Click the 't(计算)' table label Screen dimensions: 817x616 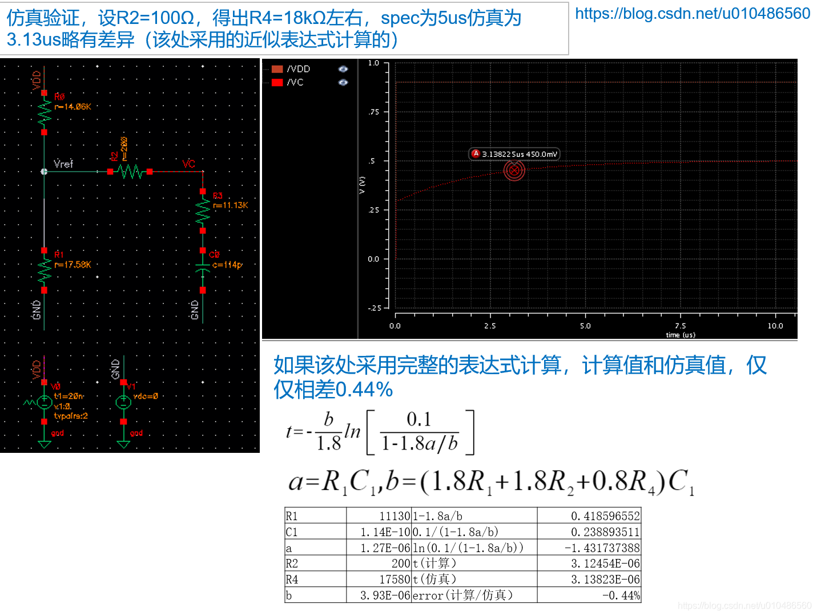pyautogui.click(x=435, y=563)
